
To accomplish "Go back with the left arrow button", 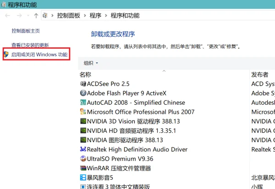I will click(7, 16).
